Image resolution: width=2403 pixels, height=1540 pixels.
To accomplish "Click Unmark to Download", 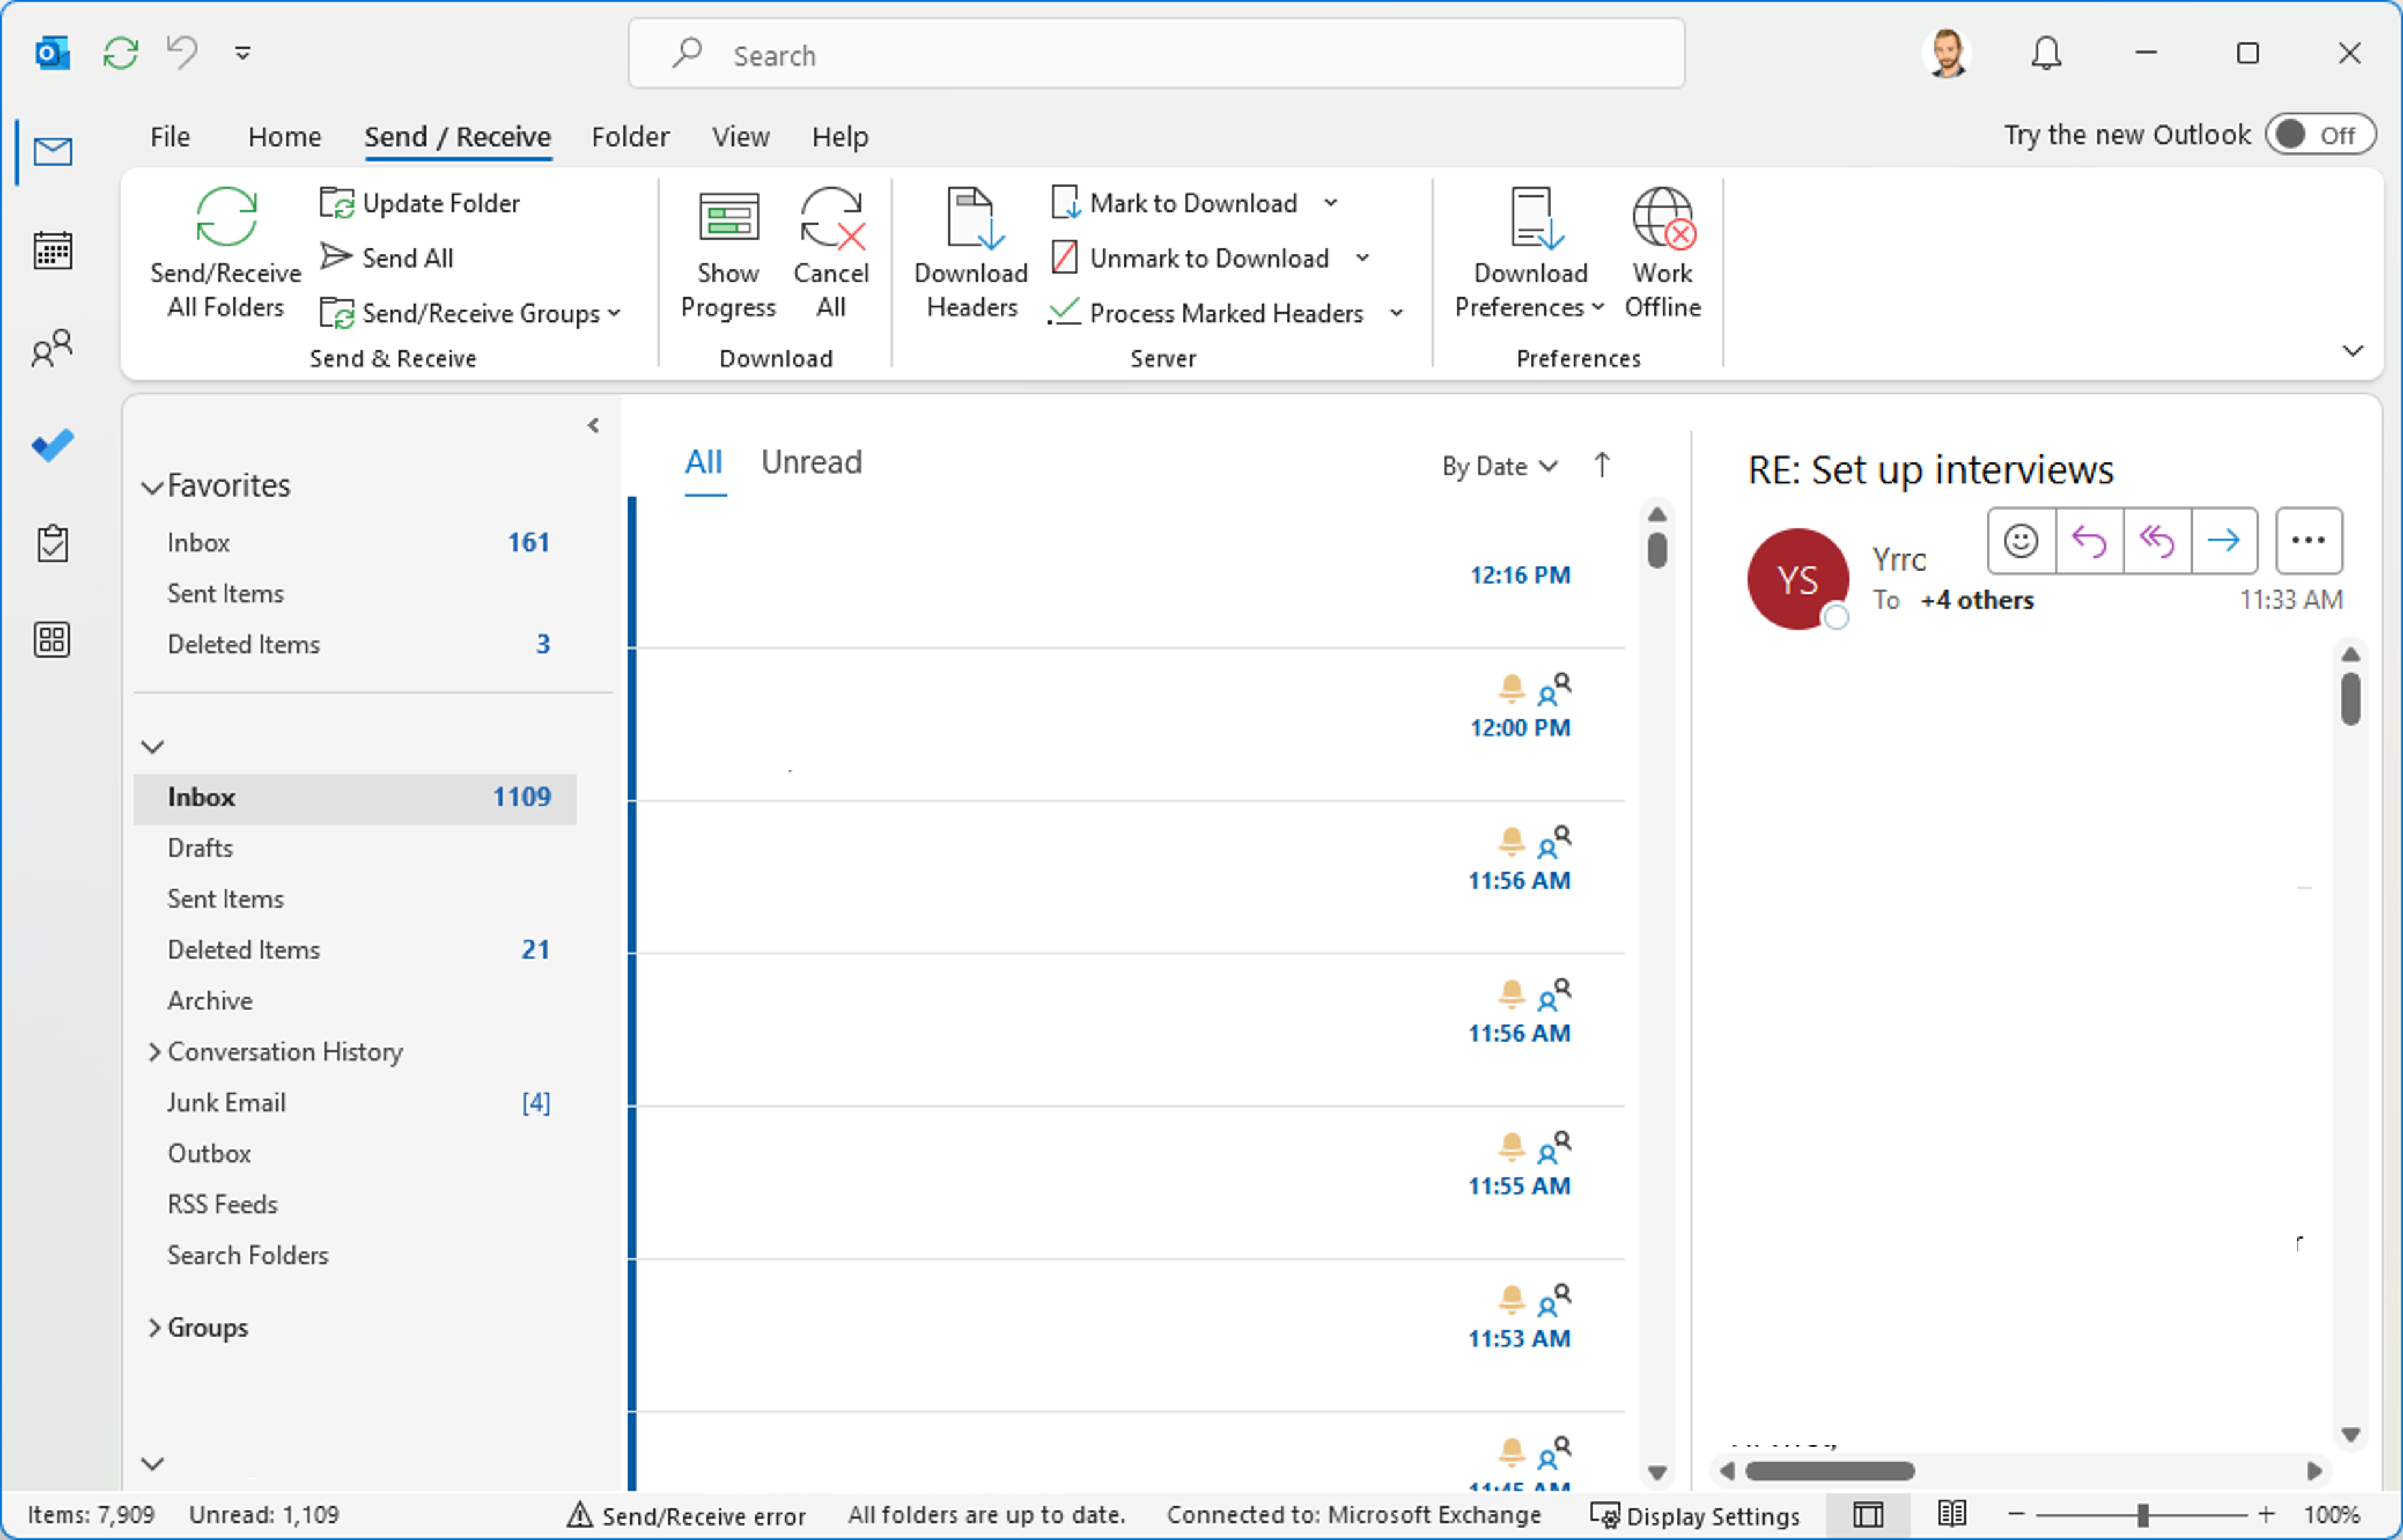I will [1190, 258].
